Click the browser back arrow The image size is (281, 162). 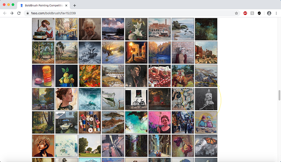click(x=5, y=13)
